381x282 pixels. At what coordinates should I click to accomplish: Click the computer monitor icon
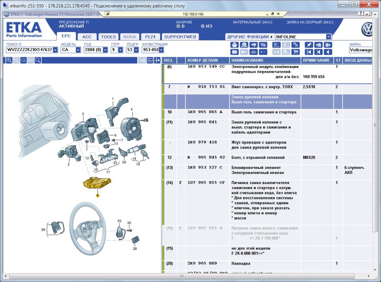pos(276,45)
